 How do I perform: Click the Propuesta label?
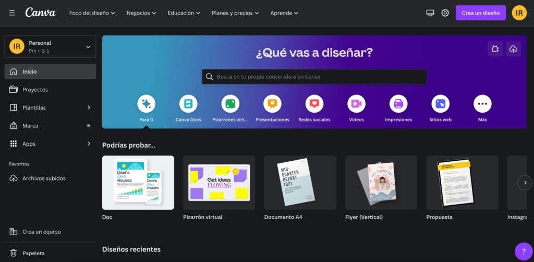[x=439, y=217]
